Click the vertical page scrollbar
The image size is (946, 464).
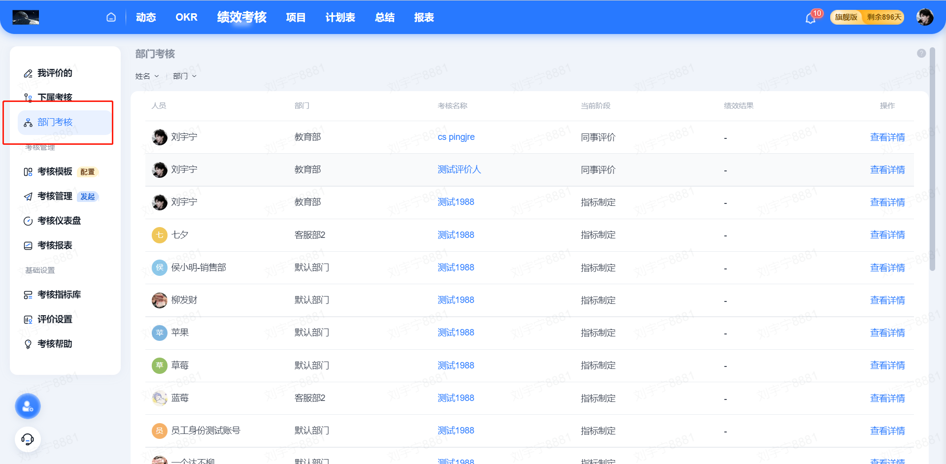coord(932,160)
